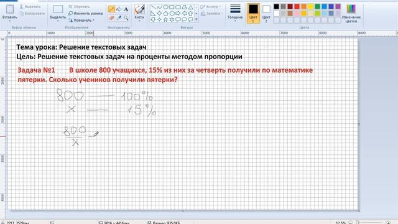The width and height of the screenshot is (398, 224).
Task: Activate Цвет 2 background color box
Action: [266, 14]
